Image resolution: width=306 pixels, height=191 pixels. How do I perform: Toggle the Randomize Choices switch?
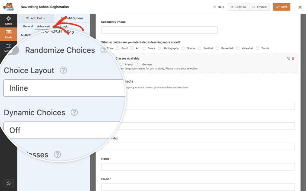tap(14, 50)
